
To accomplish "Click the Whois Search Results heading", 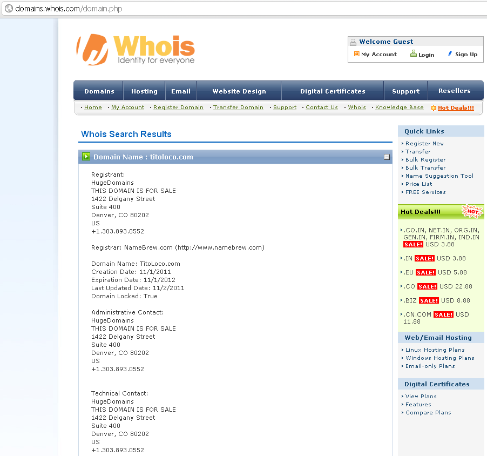I will point(126,134).
